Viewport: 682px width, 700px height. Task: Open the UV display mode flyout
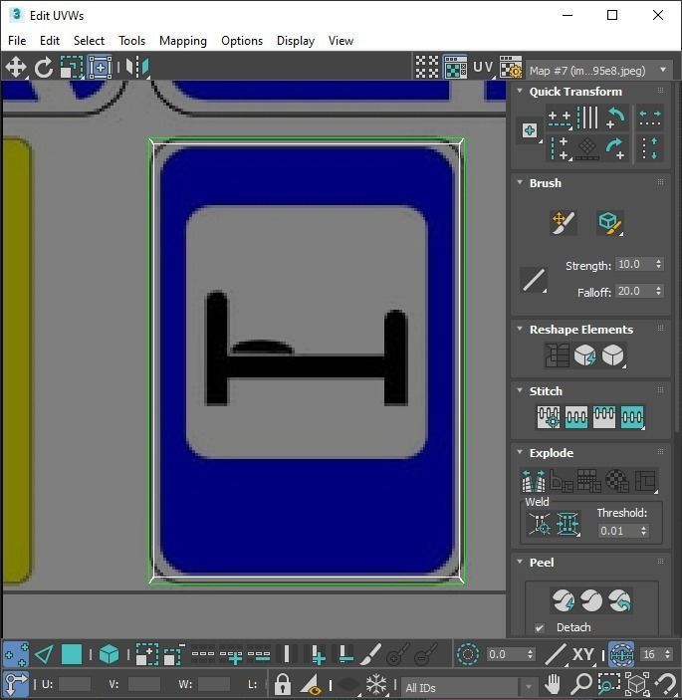click(x=483, y=68)
